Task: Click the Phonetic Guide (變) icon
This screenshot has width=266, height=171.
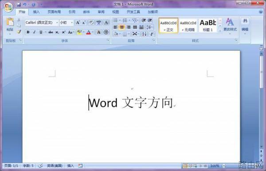Action: tap(98, 23)
